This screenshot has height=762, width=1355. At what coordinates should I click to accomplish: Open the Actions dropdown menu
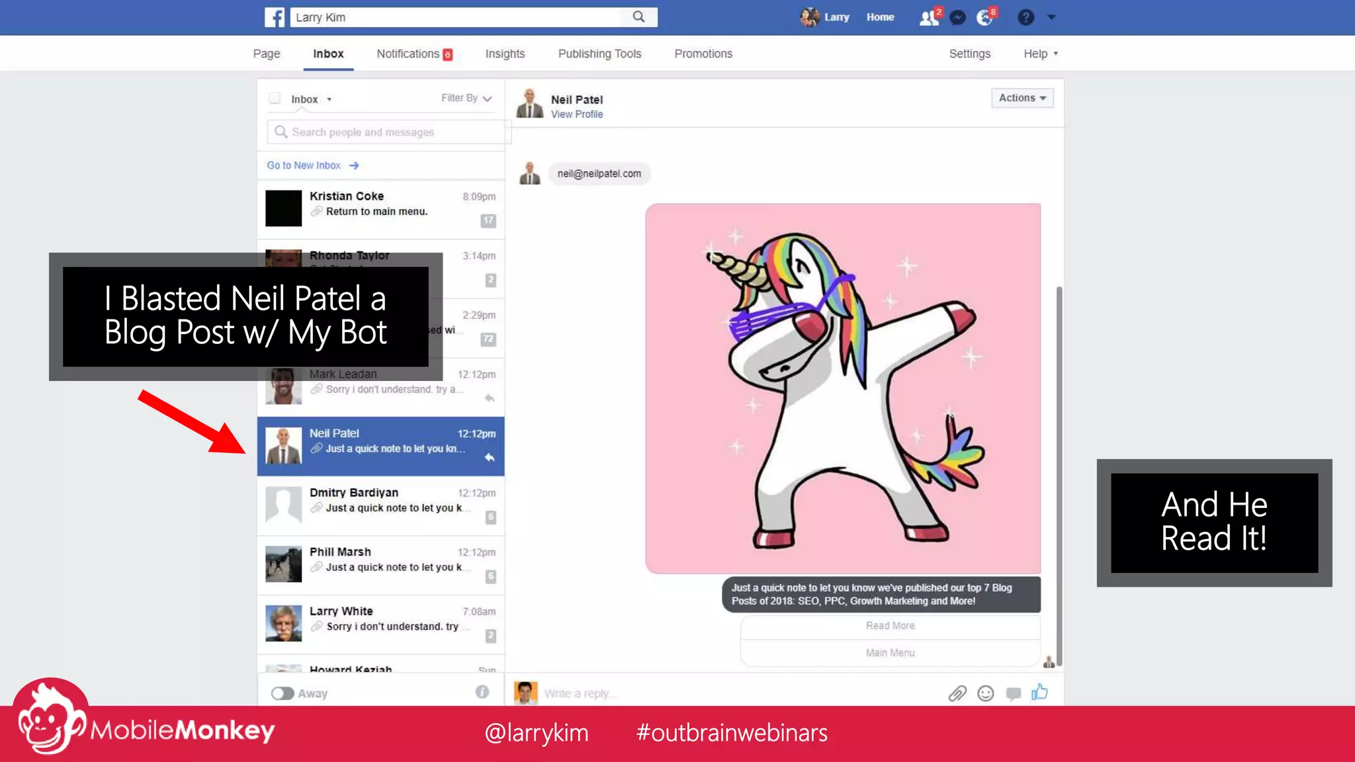click(x=1022, y=98)
